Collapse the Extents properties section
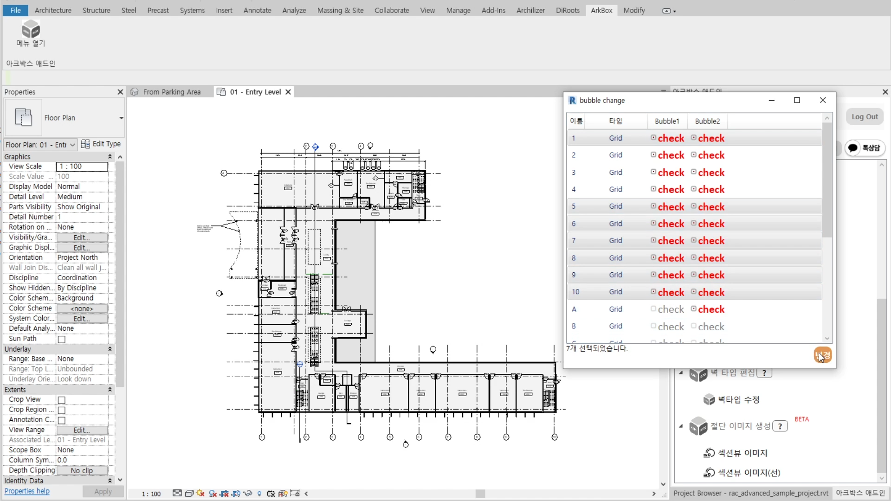 coord(110,390)
